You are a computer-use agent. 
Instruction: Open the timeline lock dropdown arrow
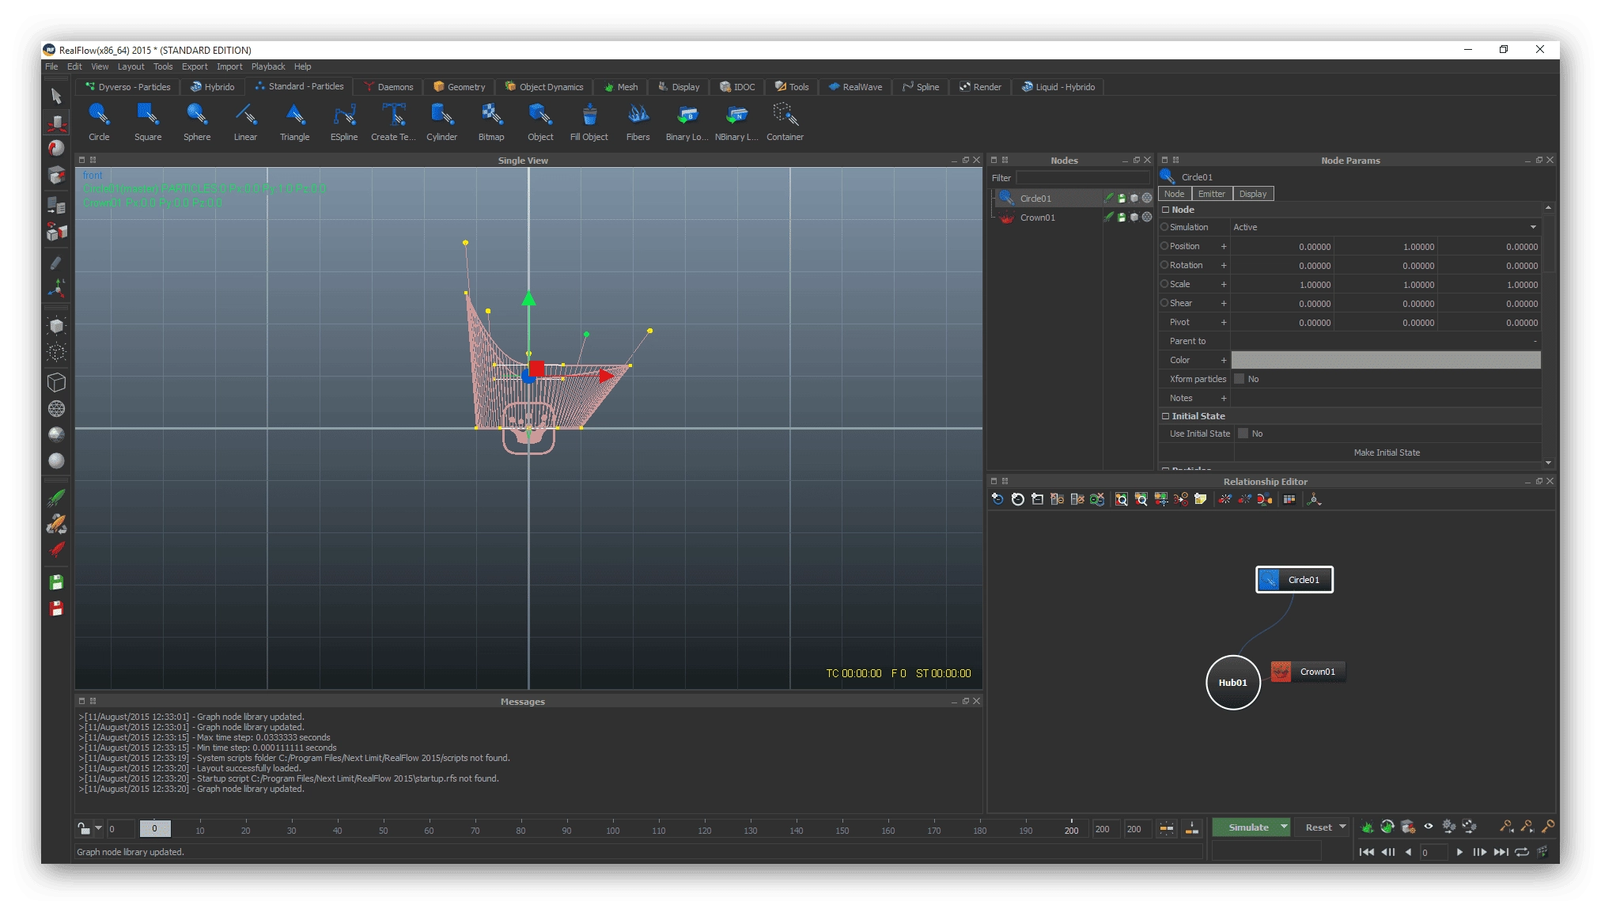click(98, 828)
